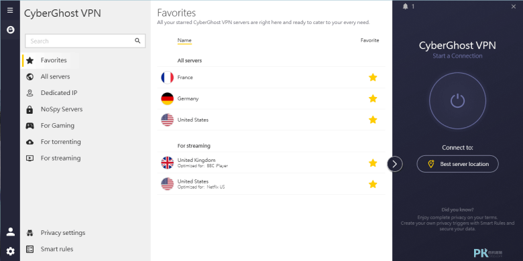Toggle favorite star for France
The height and width of the screenshot is (261, 523).
coord(373,77)
